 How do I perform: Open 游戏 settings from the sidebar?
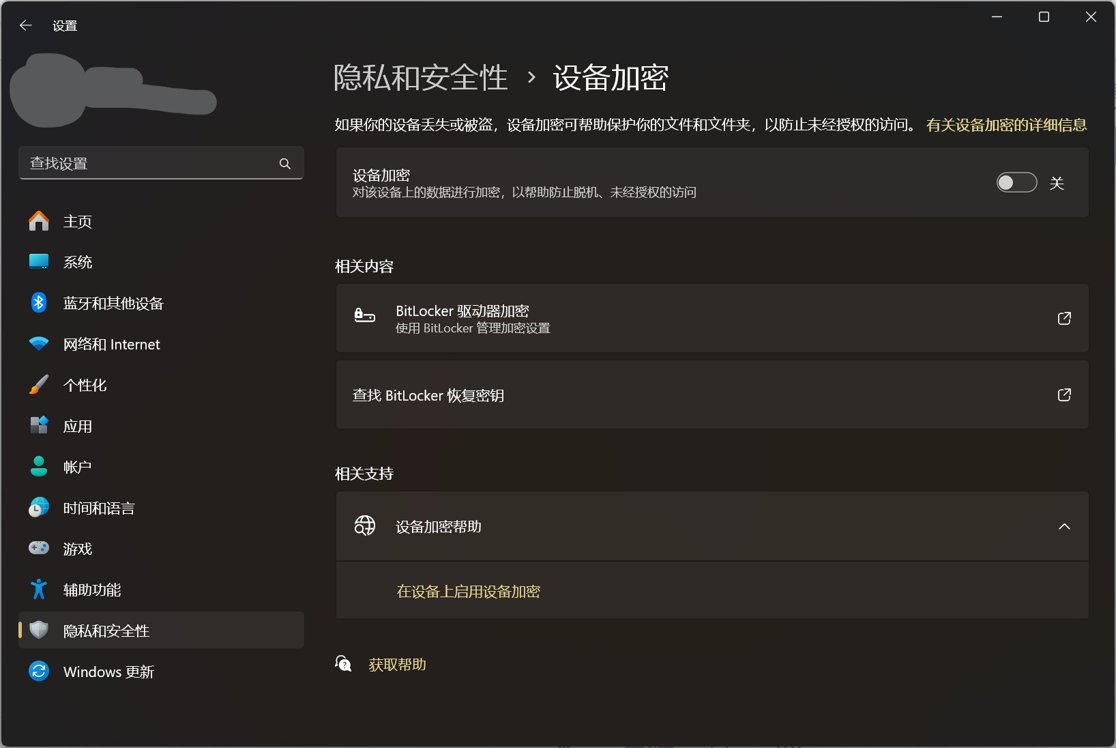77,549
